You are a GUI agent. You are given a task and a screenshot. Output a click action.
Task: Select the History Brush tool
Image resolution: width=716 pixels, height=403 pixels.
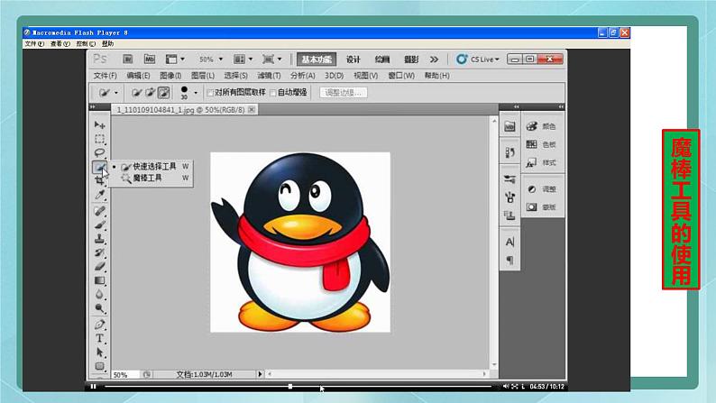[99, 252]
